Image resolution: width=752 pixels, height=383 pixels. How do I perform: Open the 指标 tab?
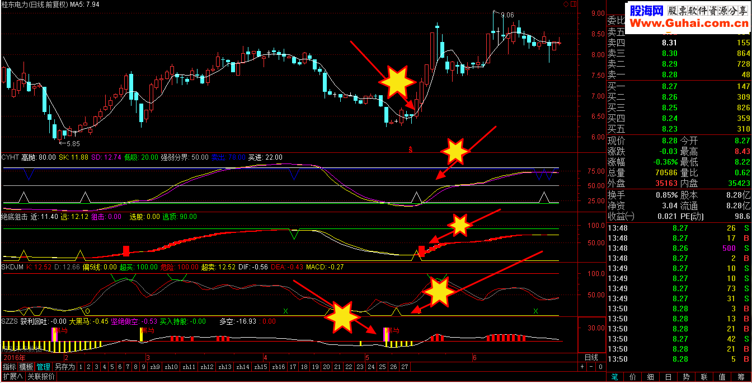(x=9, y=367)
